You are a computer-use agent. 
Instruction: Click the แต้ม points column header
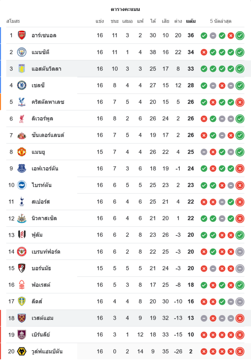191,21
